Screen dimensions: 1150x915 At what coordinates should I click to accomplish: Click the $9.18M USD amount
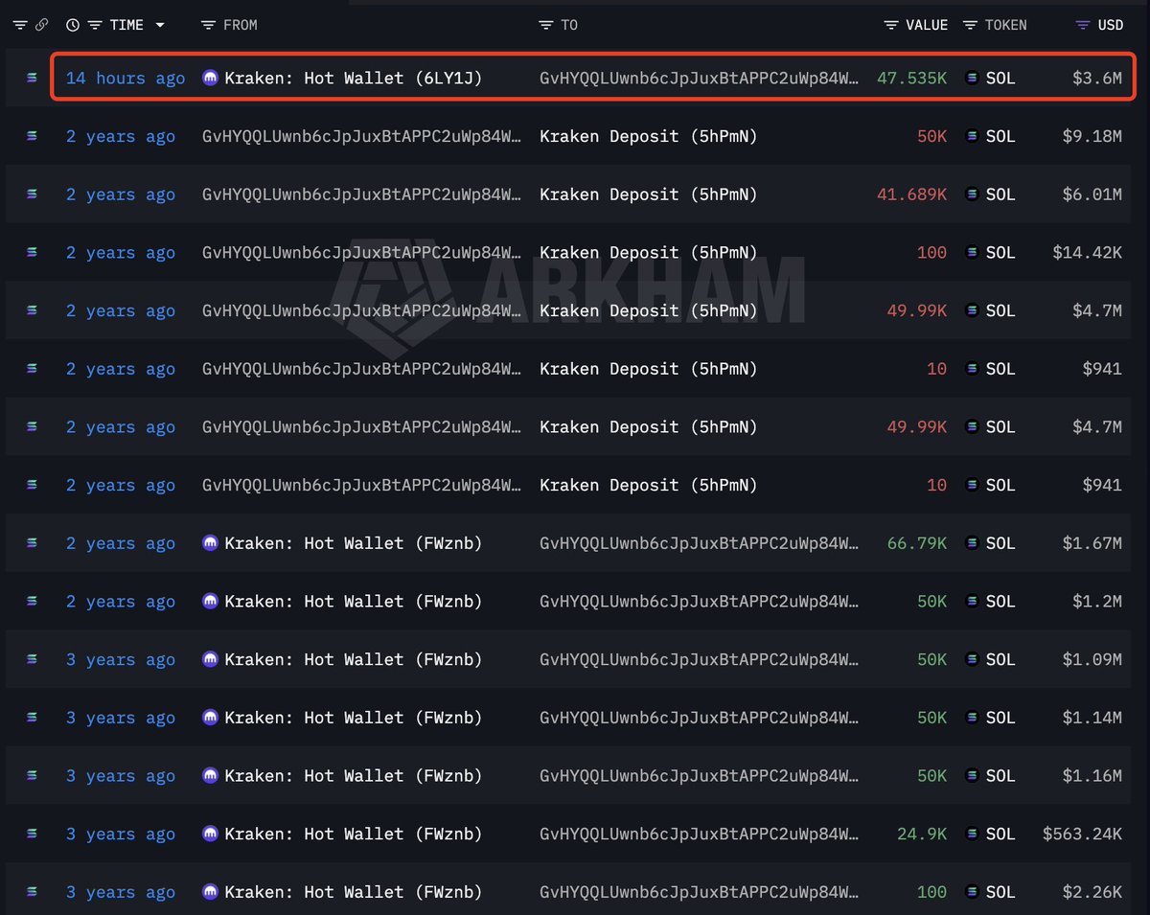tap(1092, 136)
